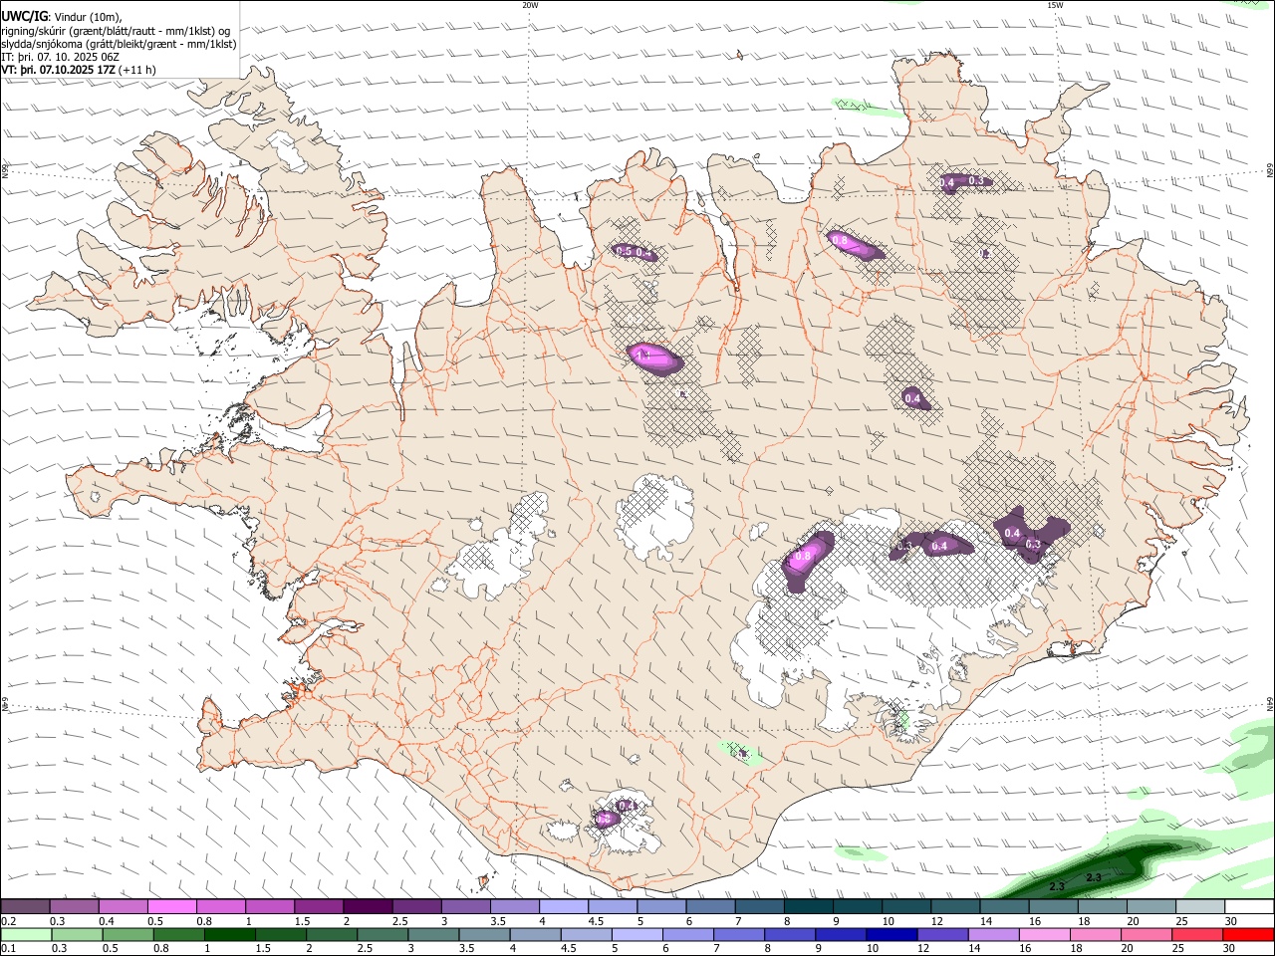Select the slydda/snjókoma legend description line
Screen dimensions: 1275x956
pyautogui.click(x=119, y=44)
